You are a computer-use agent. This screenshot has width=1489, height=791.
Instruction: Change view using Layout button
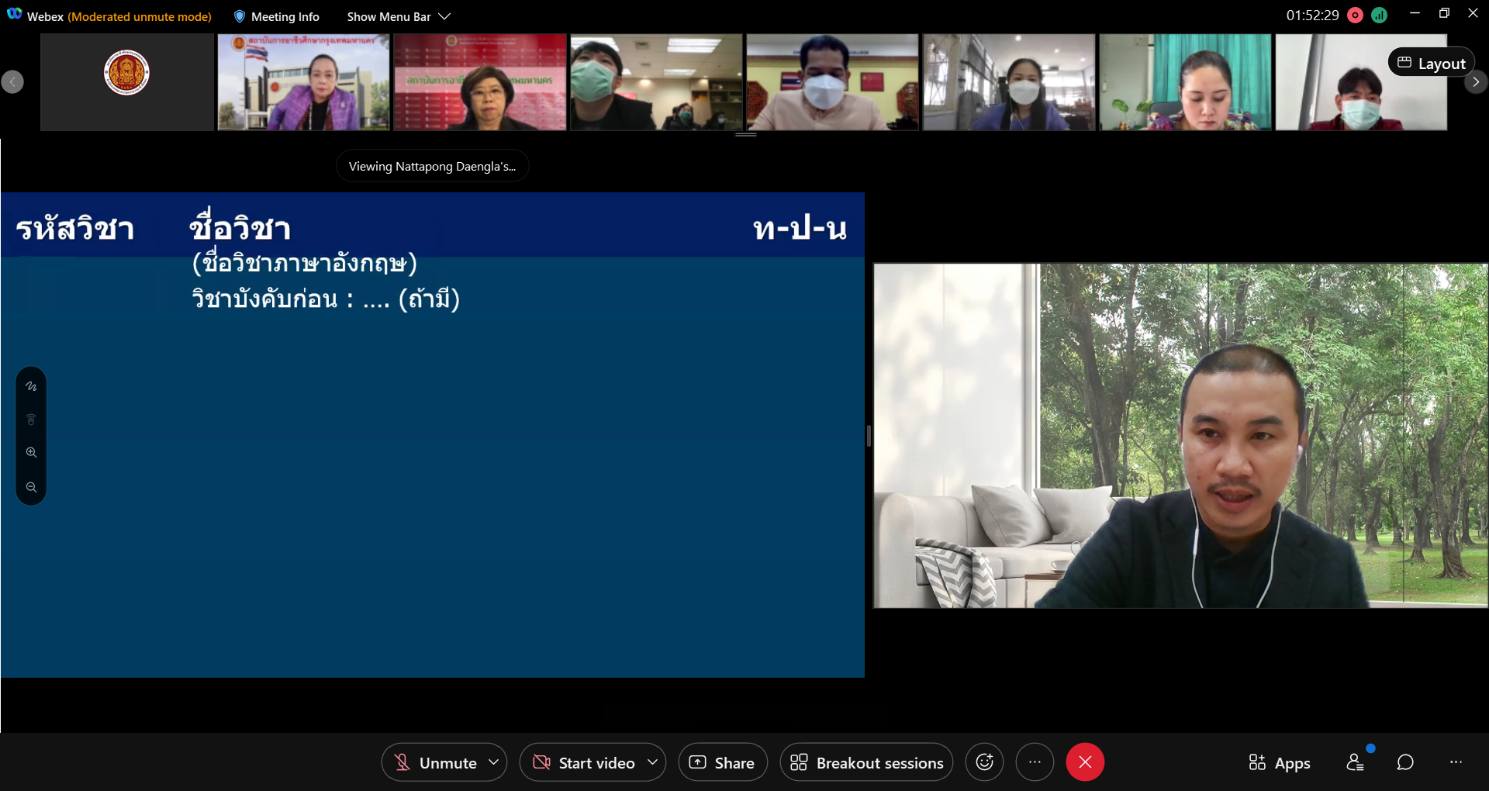pos(1431,64)
